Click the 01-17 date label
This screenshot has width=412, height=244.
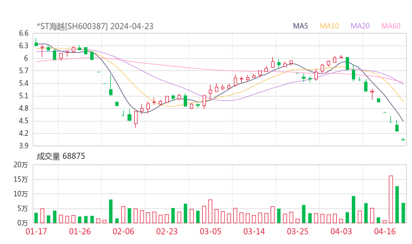coord(36,231)
